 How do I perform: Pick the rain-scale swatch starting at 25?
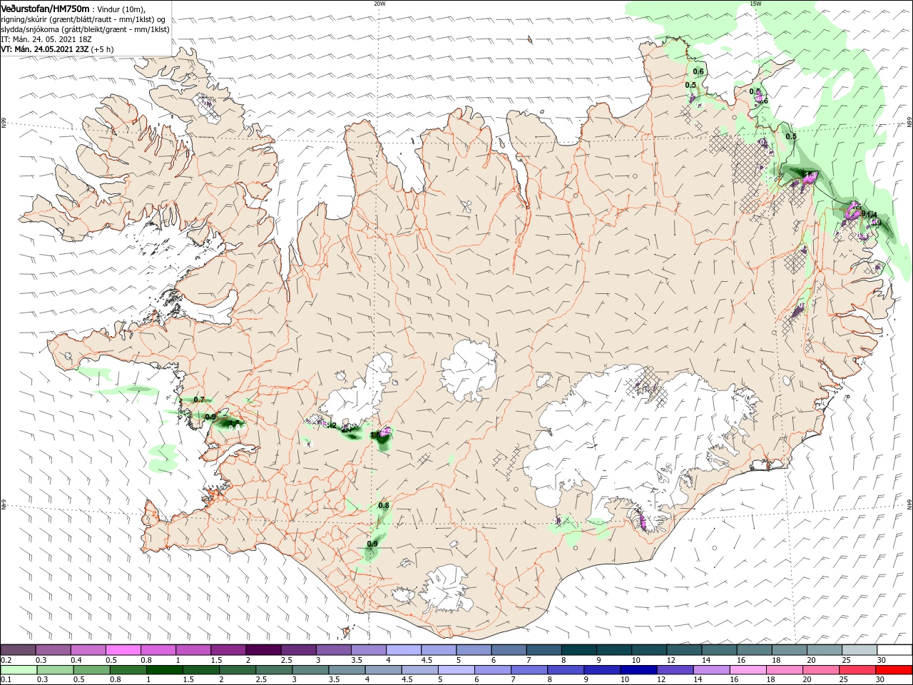click(859, 669)
